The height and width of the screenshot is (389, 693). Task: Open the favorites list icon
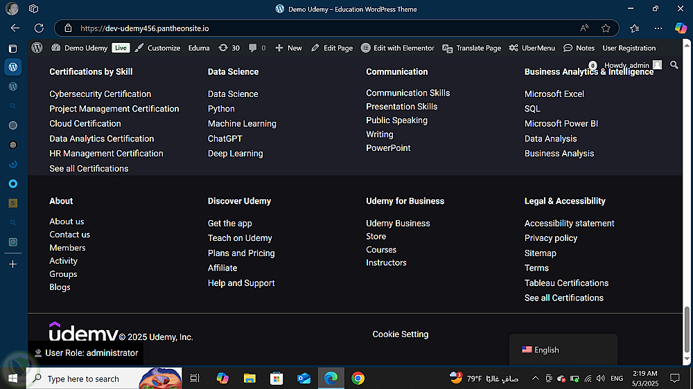634,28
